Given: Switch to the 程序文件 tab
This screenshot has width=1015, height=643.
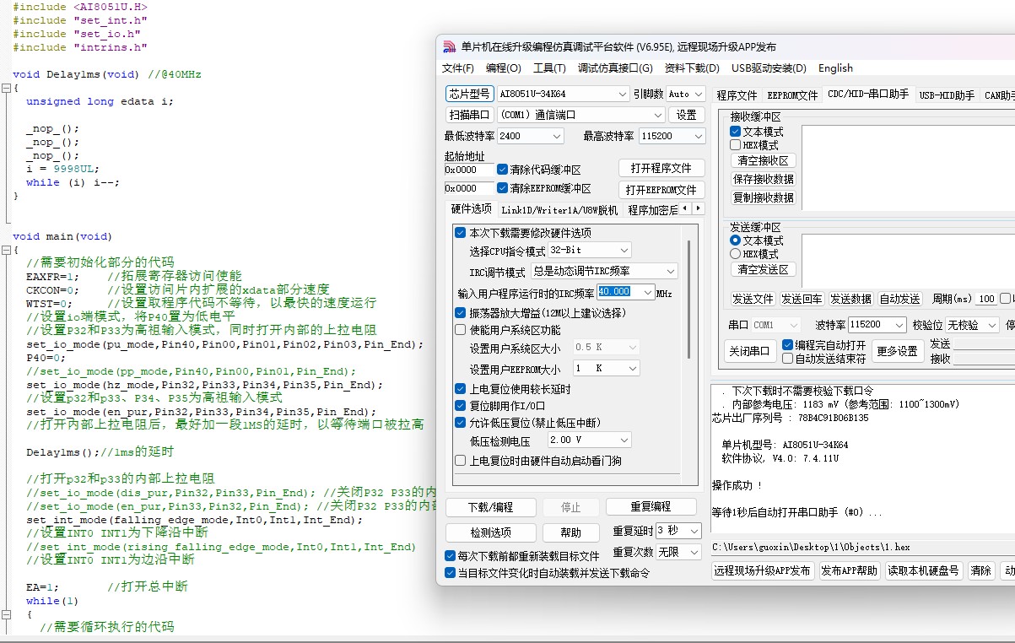Looking at the screenshot, I should [x=737, y=95].
